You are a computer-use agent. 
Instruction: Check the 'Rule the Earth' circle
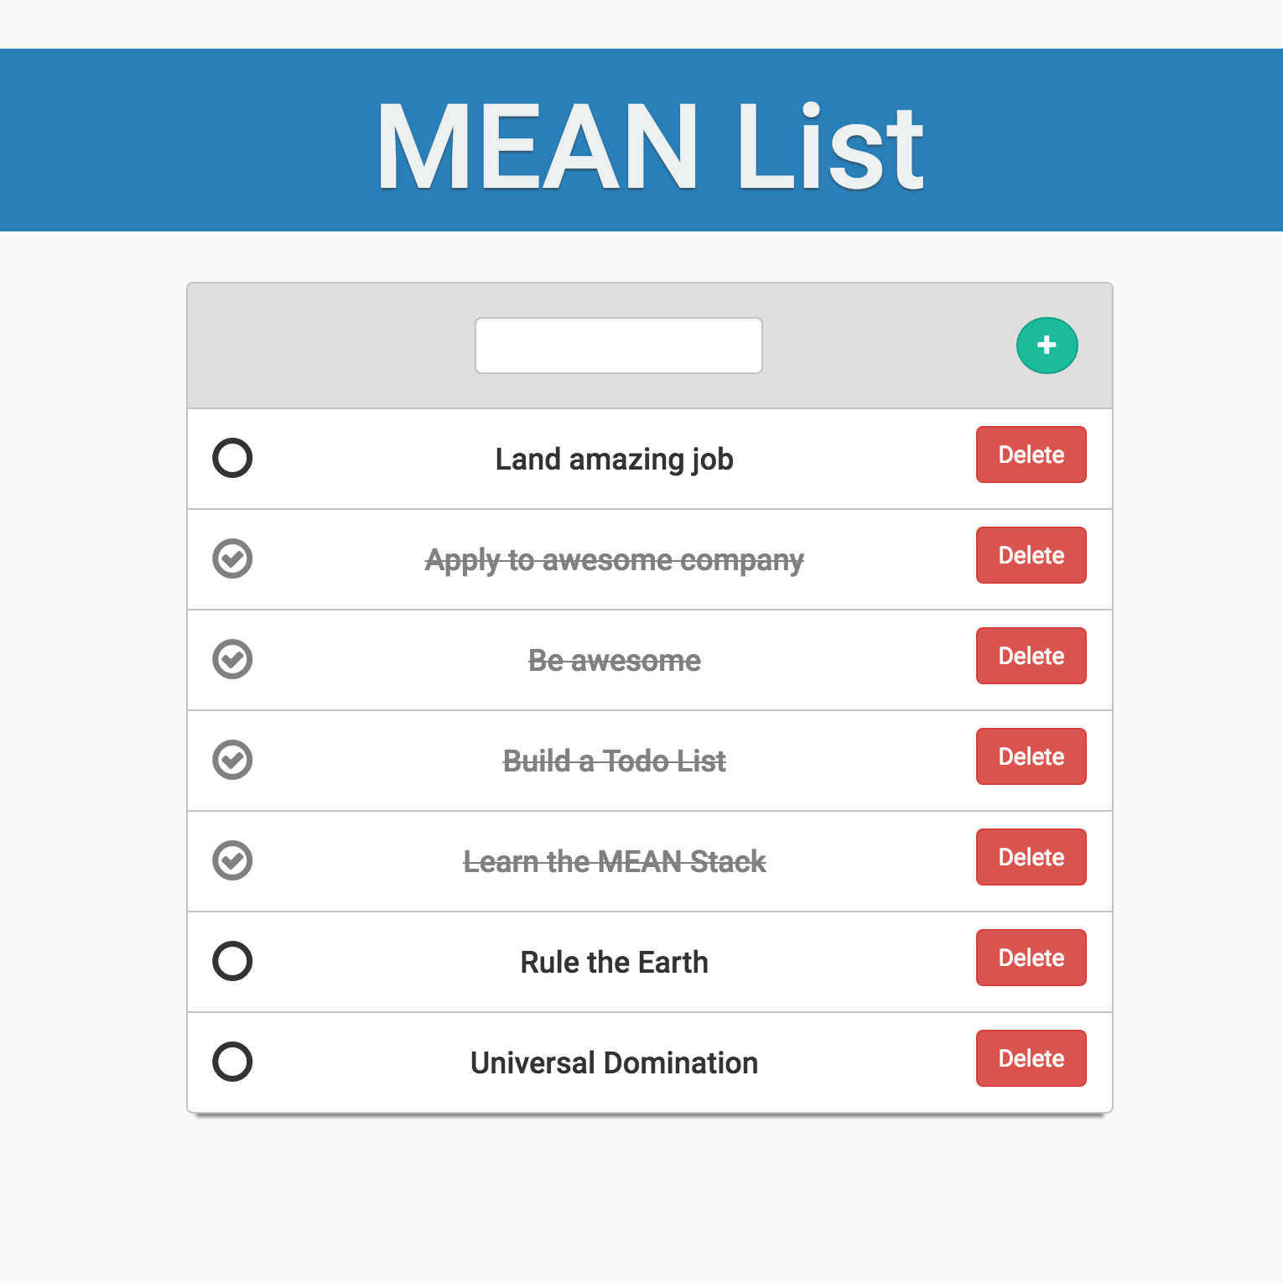tap(232, 961)
